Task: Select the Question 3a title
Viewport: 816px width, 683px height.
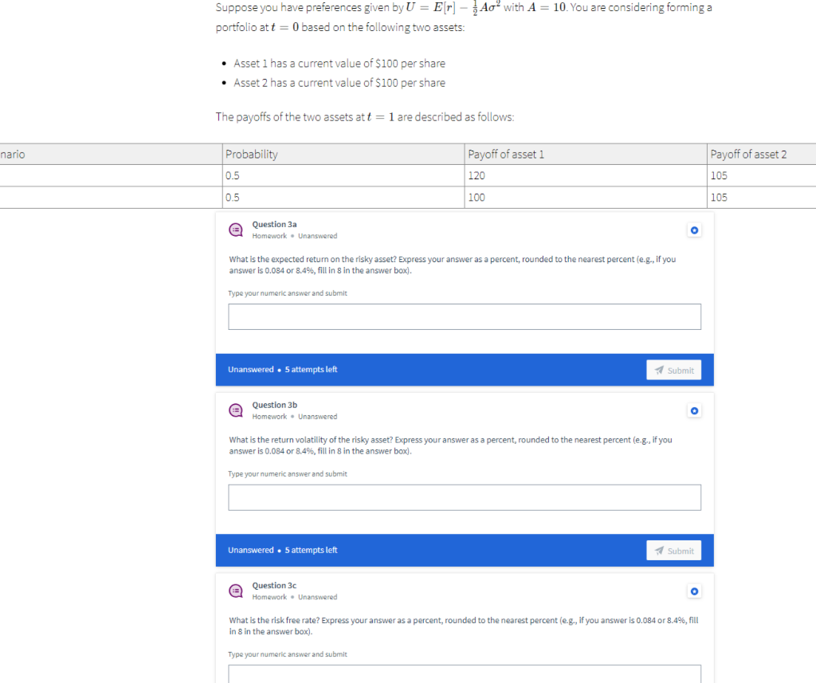Action: 274,224
